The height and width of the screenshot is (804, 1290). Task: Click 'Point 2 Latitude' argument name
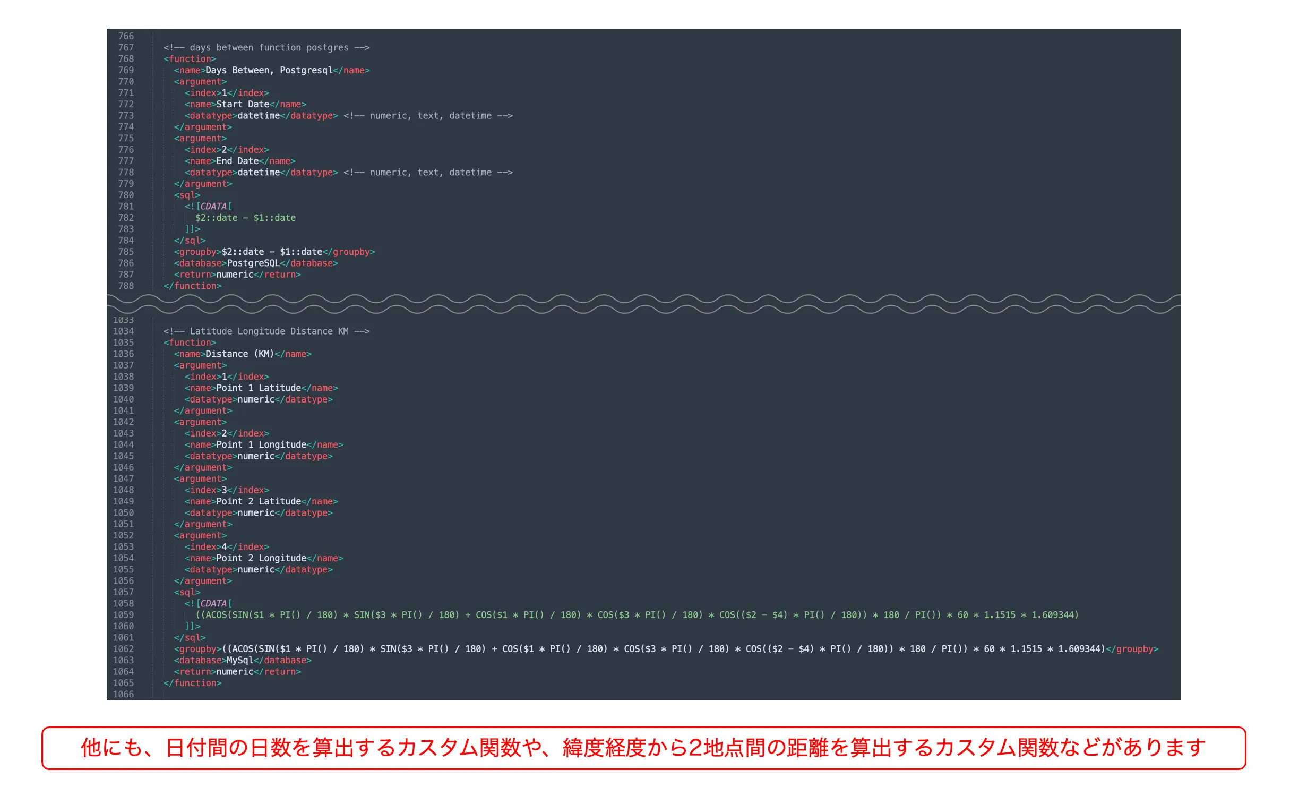[259, 502]
